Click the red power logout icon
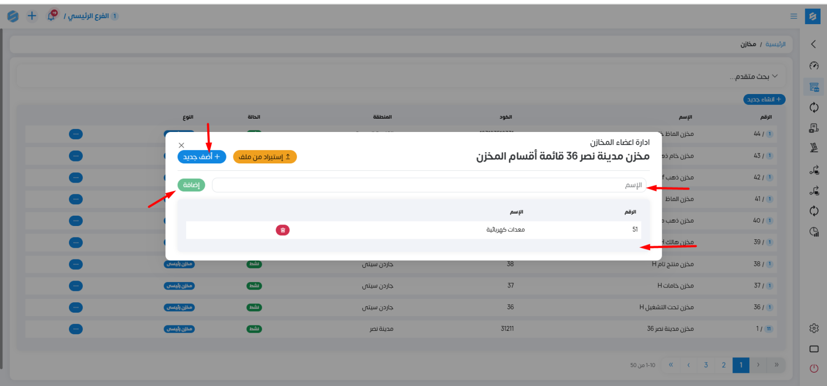The width and height of the screenshot is (827, 386). tap(814, 368)
